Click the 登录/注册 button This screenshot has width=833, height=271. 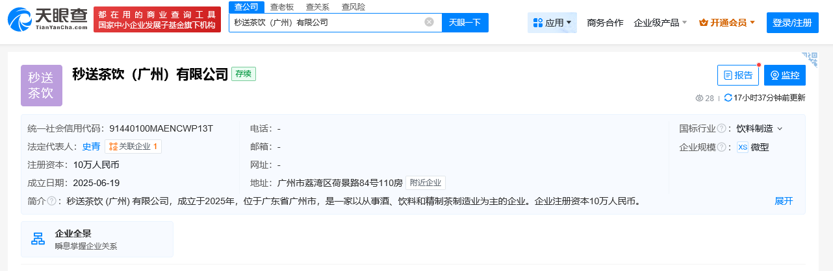793,23
